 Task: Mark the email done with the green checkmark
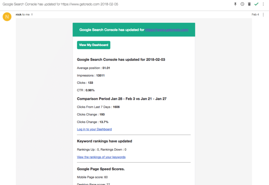point(256,4)
